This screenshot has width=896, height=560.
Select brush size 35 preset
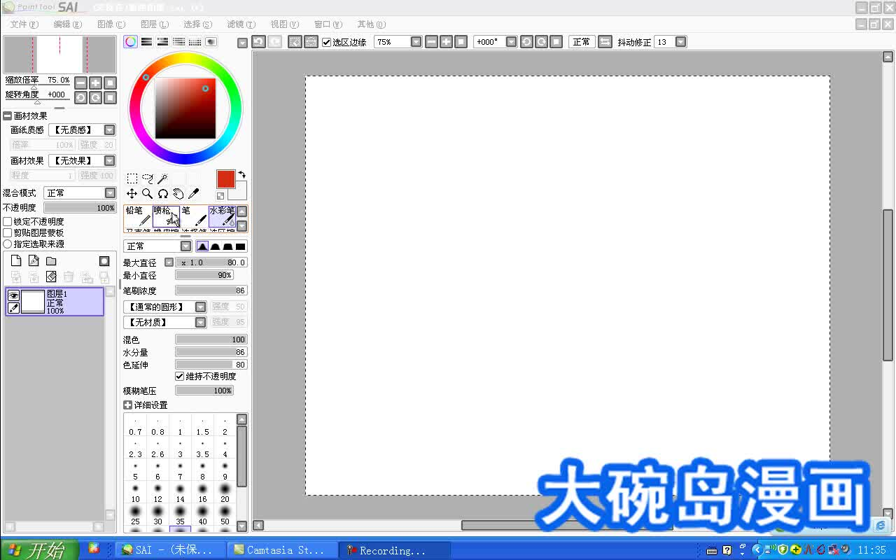[180, 516]
